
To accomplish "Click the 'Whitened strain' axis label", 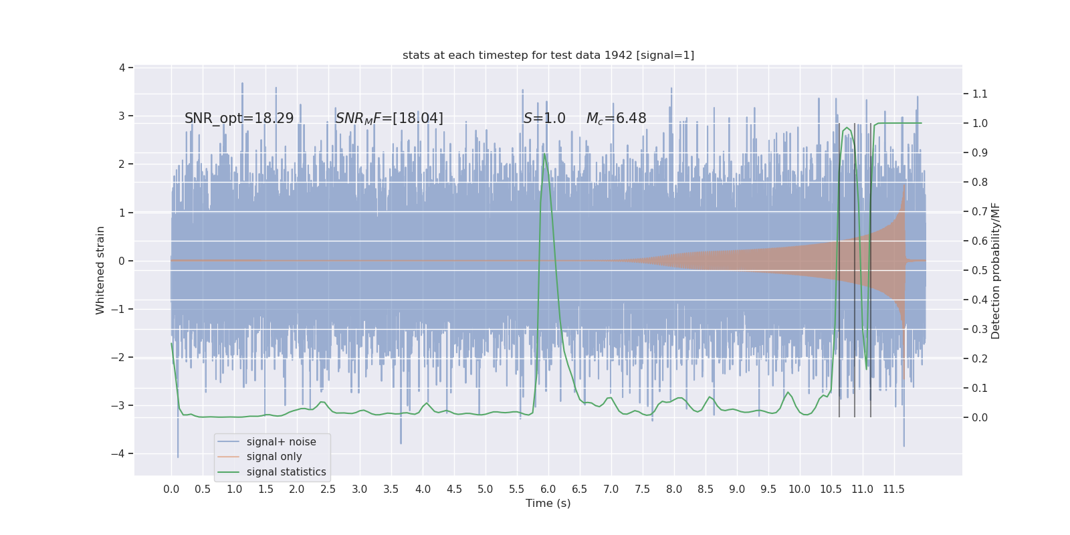I will 100,270.
